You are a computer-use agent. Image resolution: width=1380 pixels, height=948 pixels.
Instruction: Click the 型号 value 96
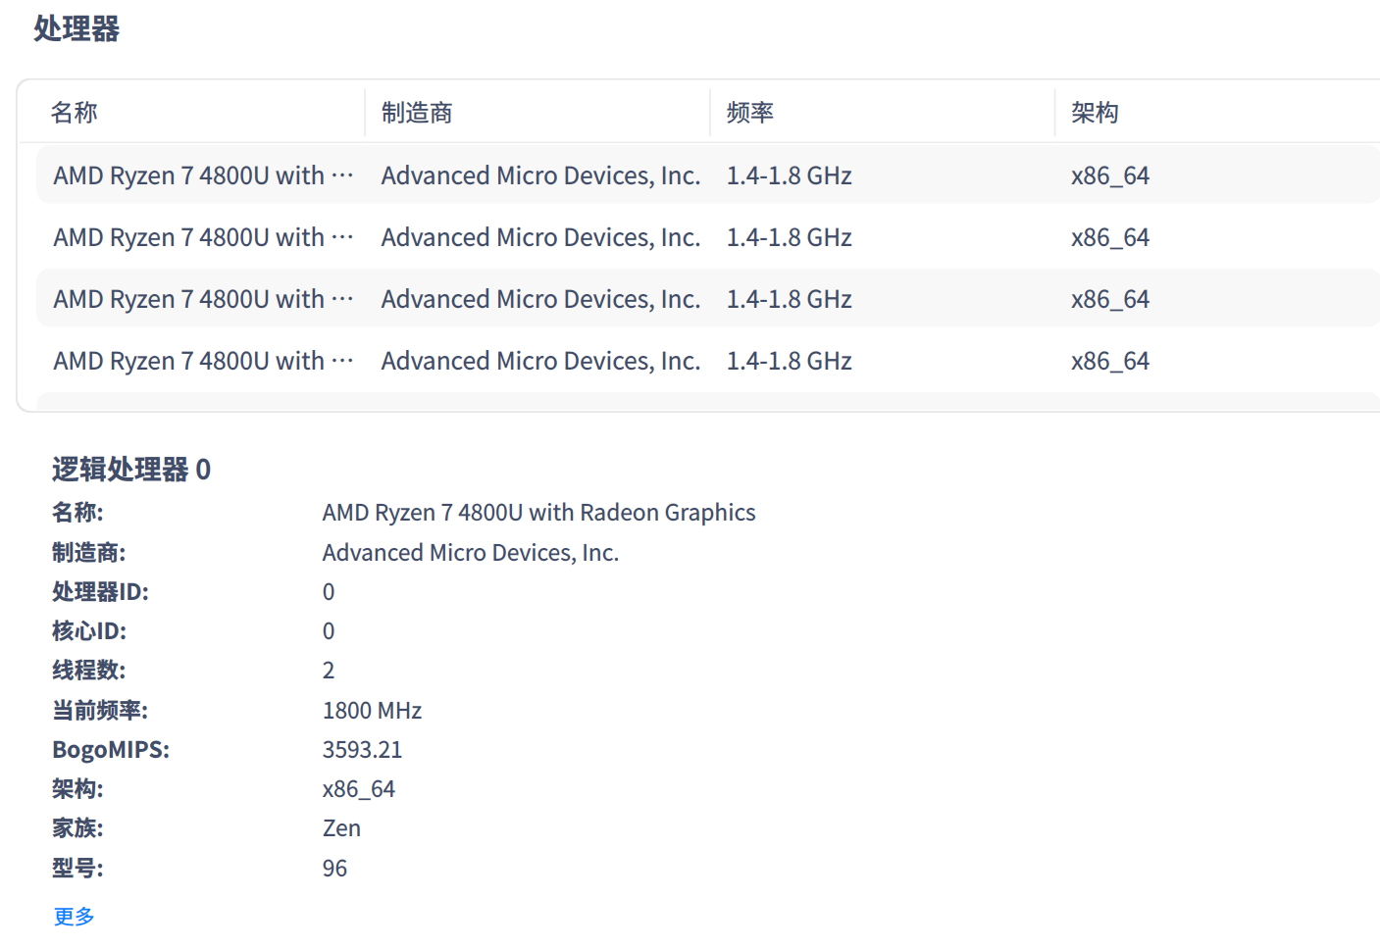pos(334,869)
